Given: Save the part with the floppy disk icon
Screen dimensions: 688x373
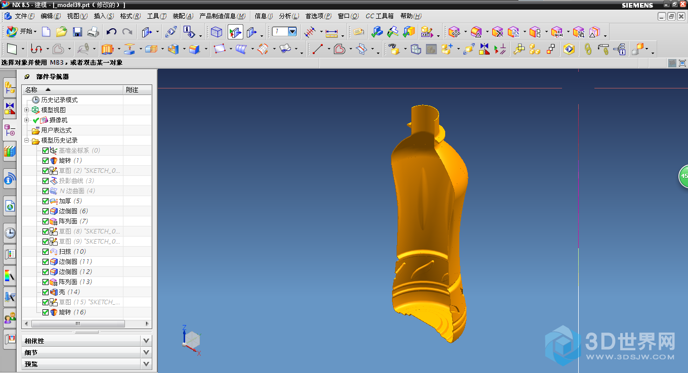Looking at the screenshot, I should (x=77, y=32).
